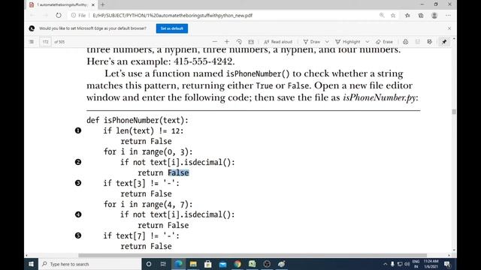Print the PDF document
The height and width of the screenshot is (270, 481).
pyautogui.click(x=406, y=42)
